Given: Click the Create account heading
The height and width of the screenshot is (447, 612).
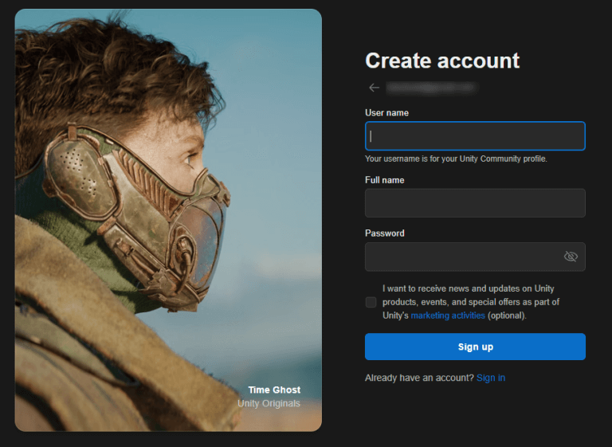Looking at the screenshot, I should (x=441, y=61).
